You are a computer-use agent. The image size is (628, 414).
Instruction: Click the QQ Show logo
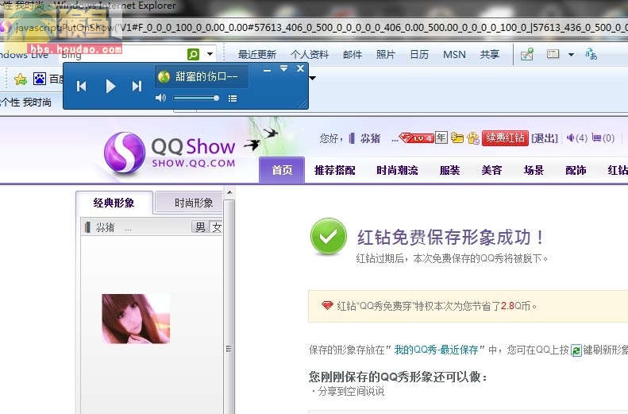(170, 153)
